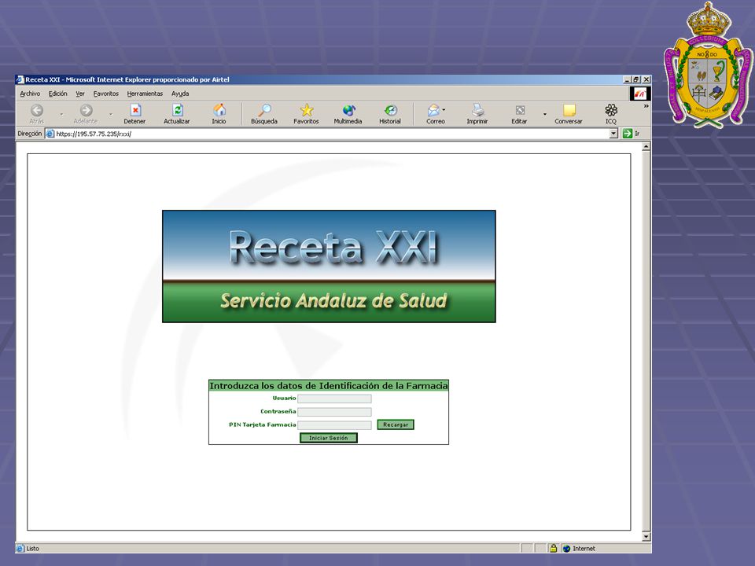
Task: Click the Iniciar Sesión button
Action: coord(329,438)
